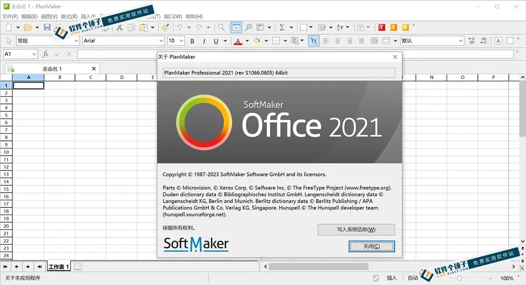
Task: Justify the cell text
Action: click(x=361, y=41)
